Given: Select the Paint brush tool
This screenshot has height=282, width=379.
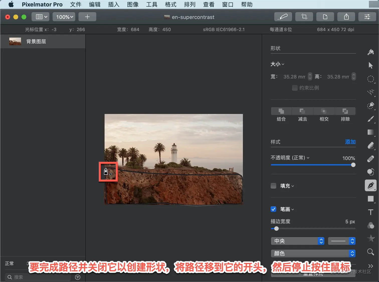Looking at the screenshot, I should (370, 119).
